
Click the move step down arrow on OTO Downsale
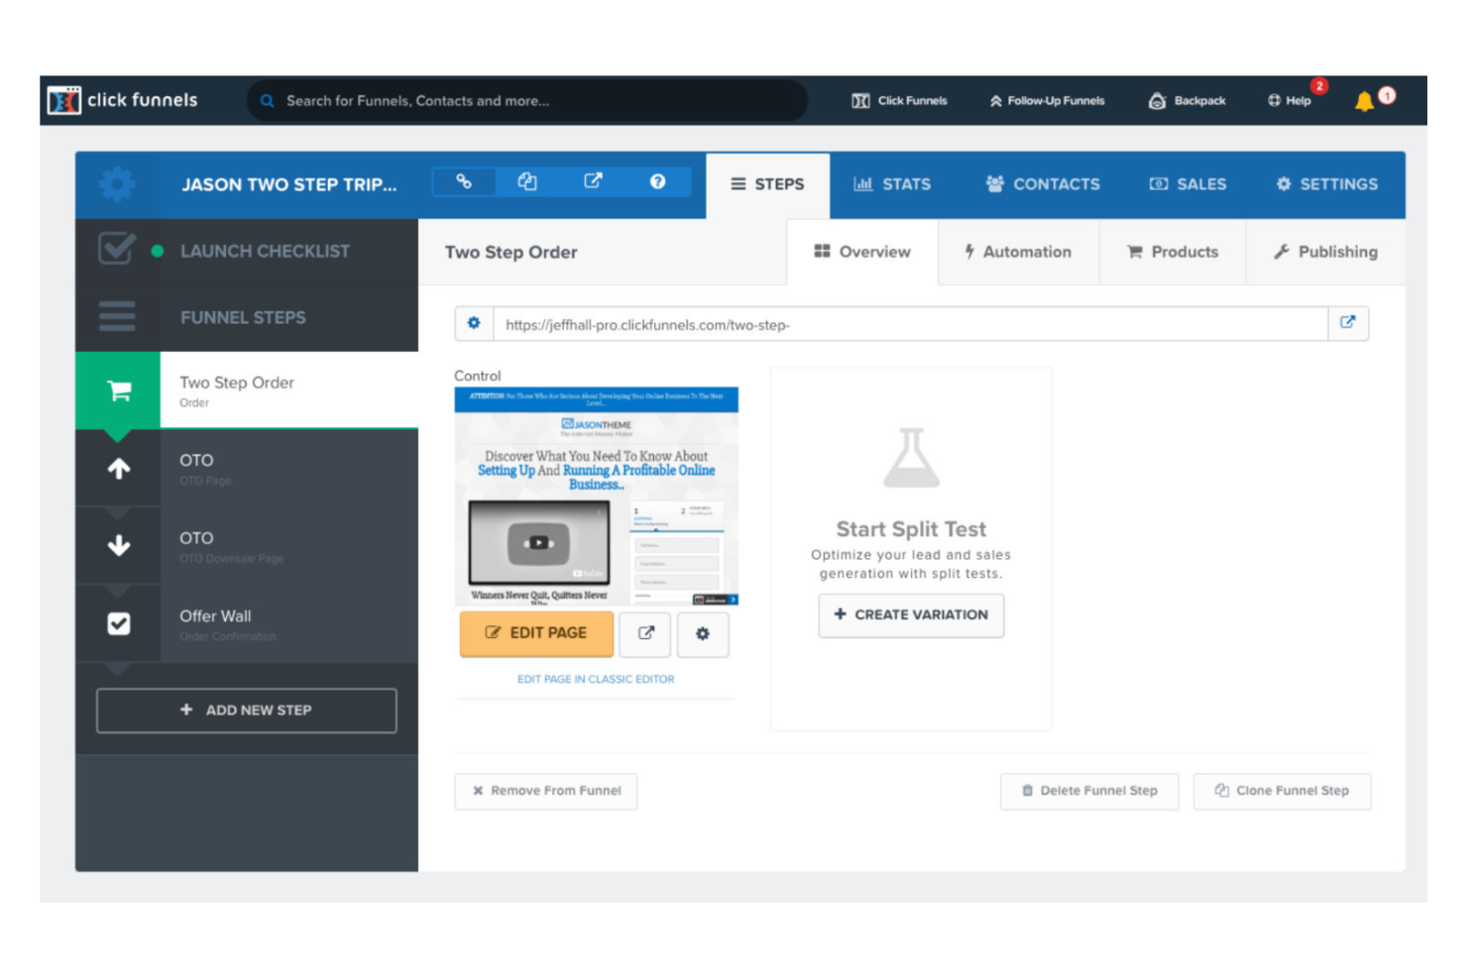pyautogui.click(x=118, y=546)
